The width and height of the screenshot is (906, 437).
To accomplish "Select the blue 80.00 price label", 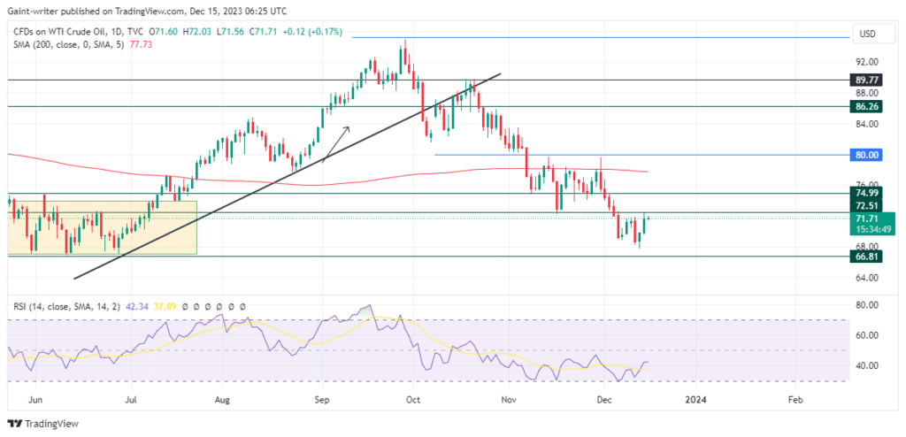I will 865,154.
